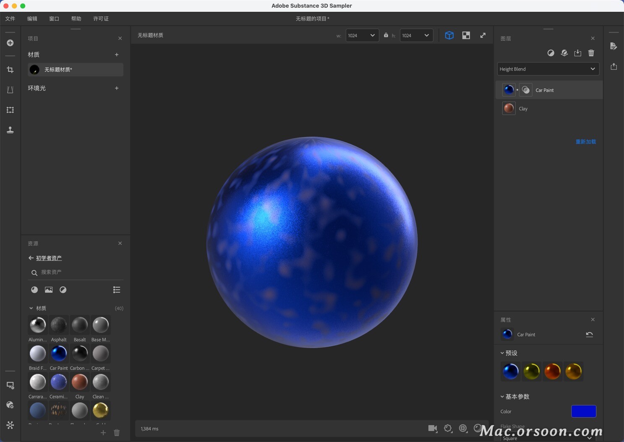Delete the selected layer using the trash icon
The image size is (624, 442).
pyautogui.click(x=591, y=53)
